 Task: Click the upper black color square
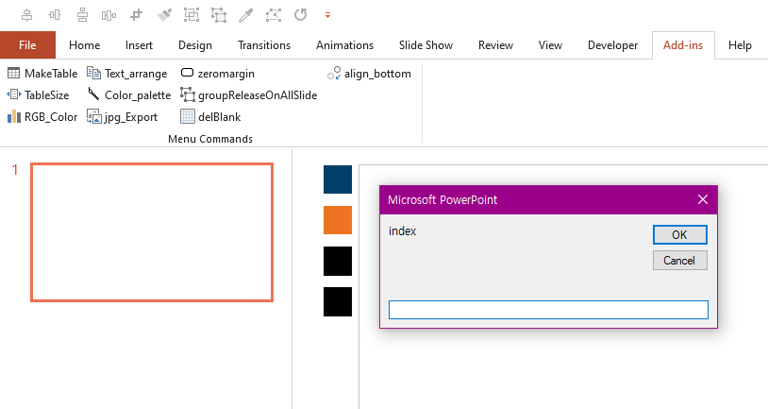(x=338, y=261)
